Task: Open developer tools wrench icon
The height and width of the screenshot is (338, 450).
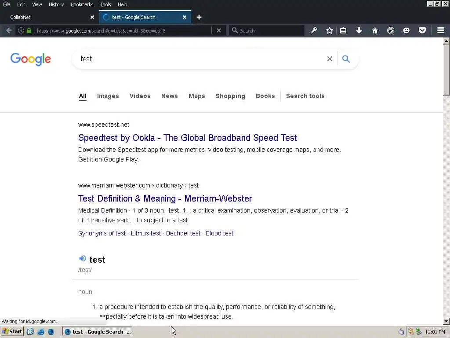Action: click(314, 30)
